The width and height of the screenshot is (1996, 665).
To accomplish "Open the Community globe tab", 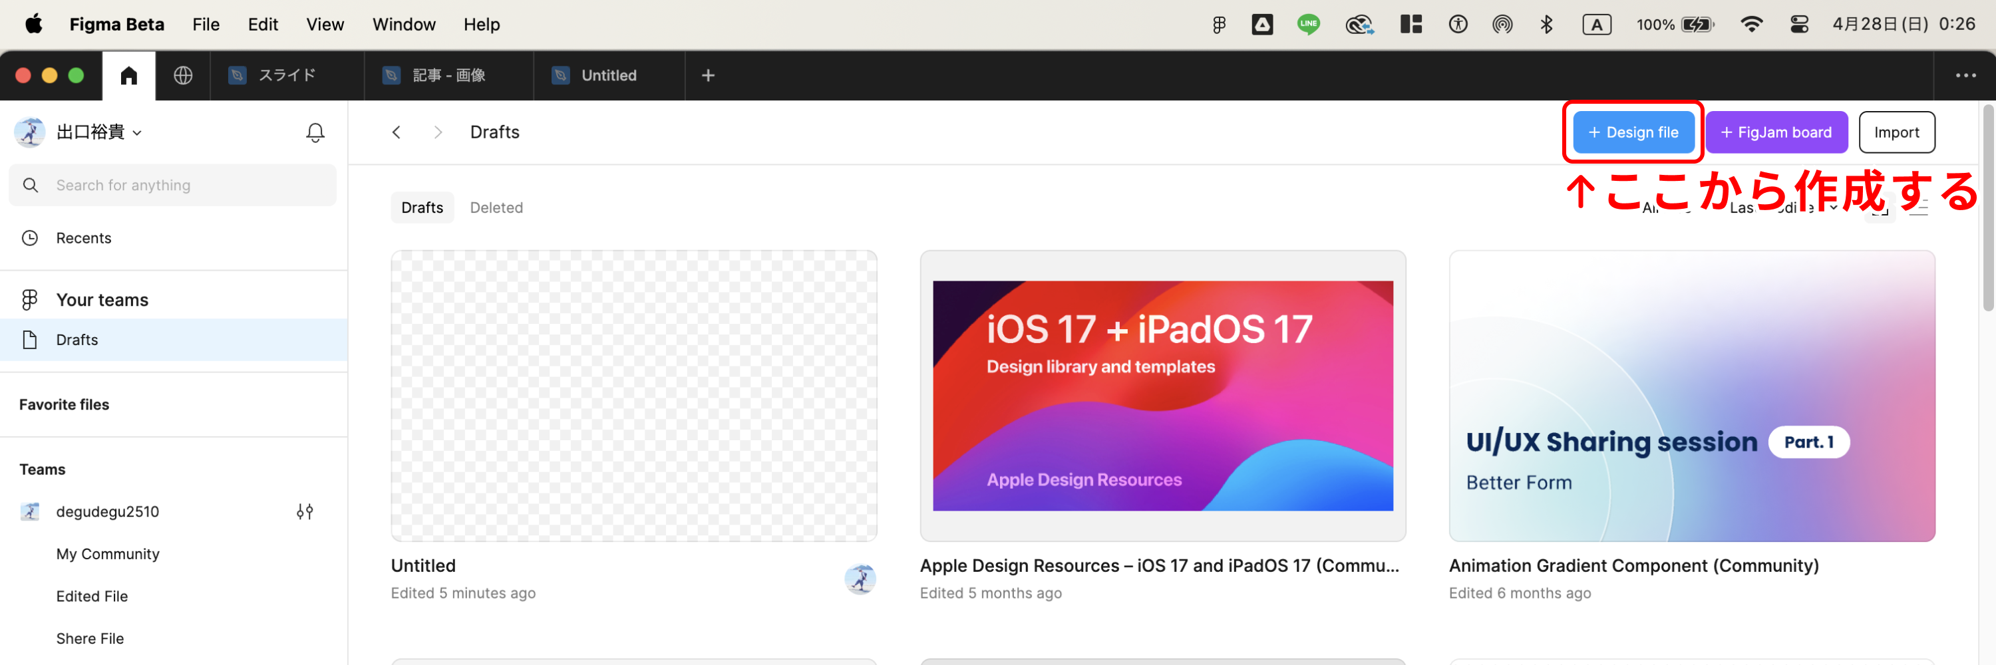I will click(x=183, y=75).
